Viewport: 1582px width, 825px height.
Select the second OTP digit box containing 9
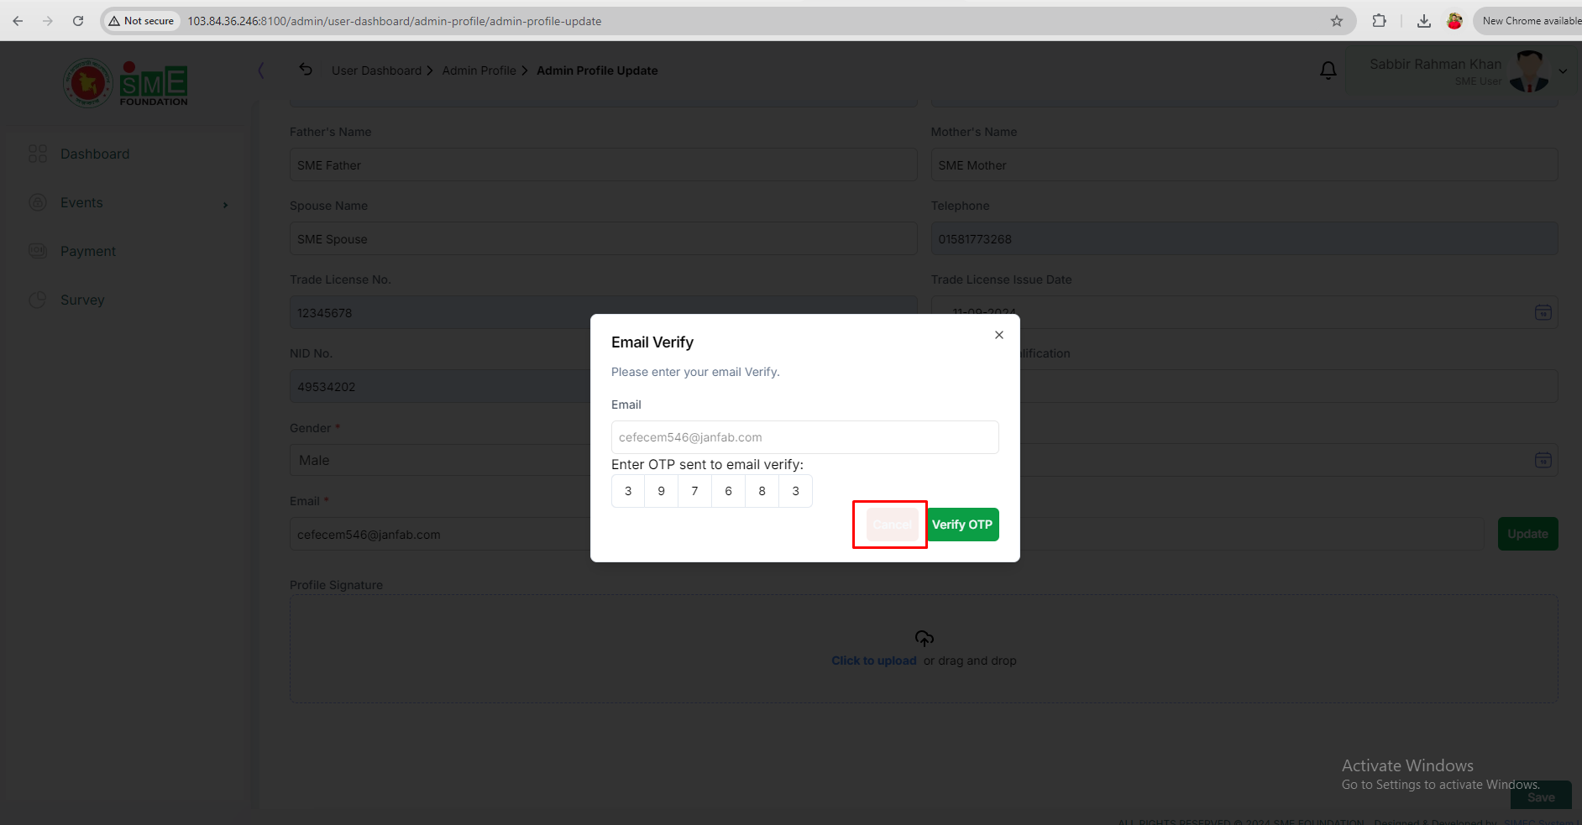(662, 491)
